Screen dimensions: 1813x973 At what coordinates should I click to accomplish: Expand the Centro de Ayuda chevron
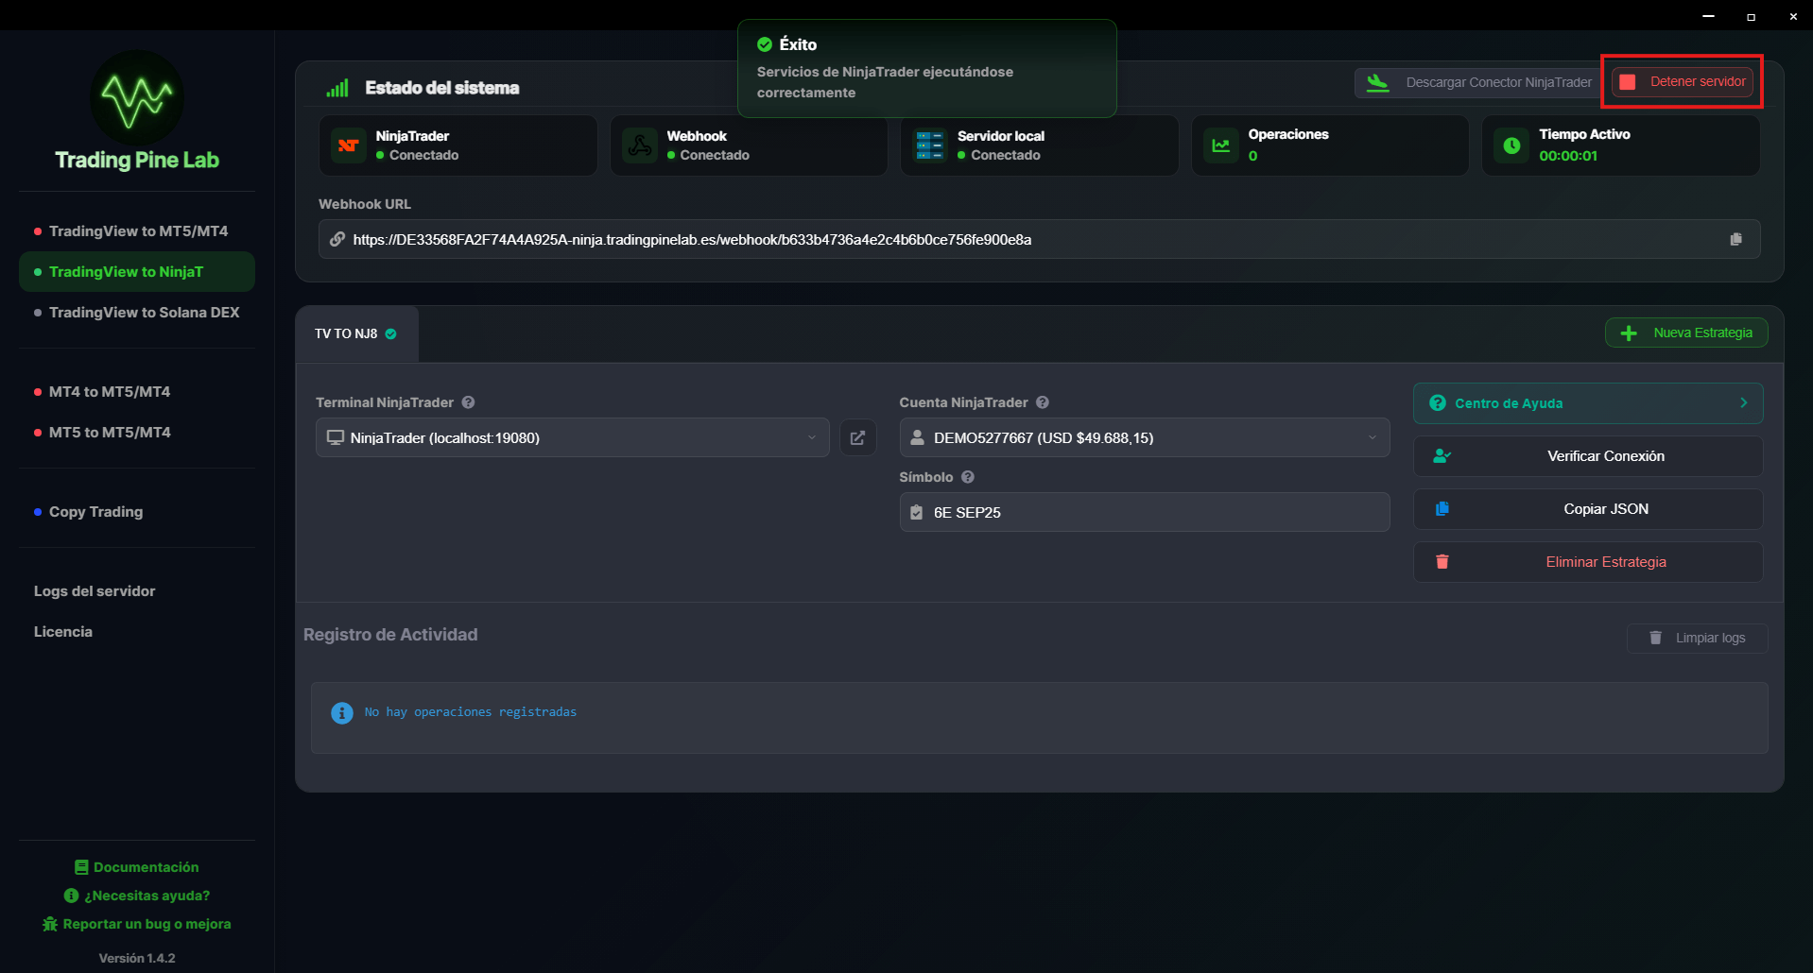tap(1744, 402)
